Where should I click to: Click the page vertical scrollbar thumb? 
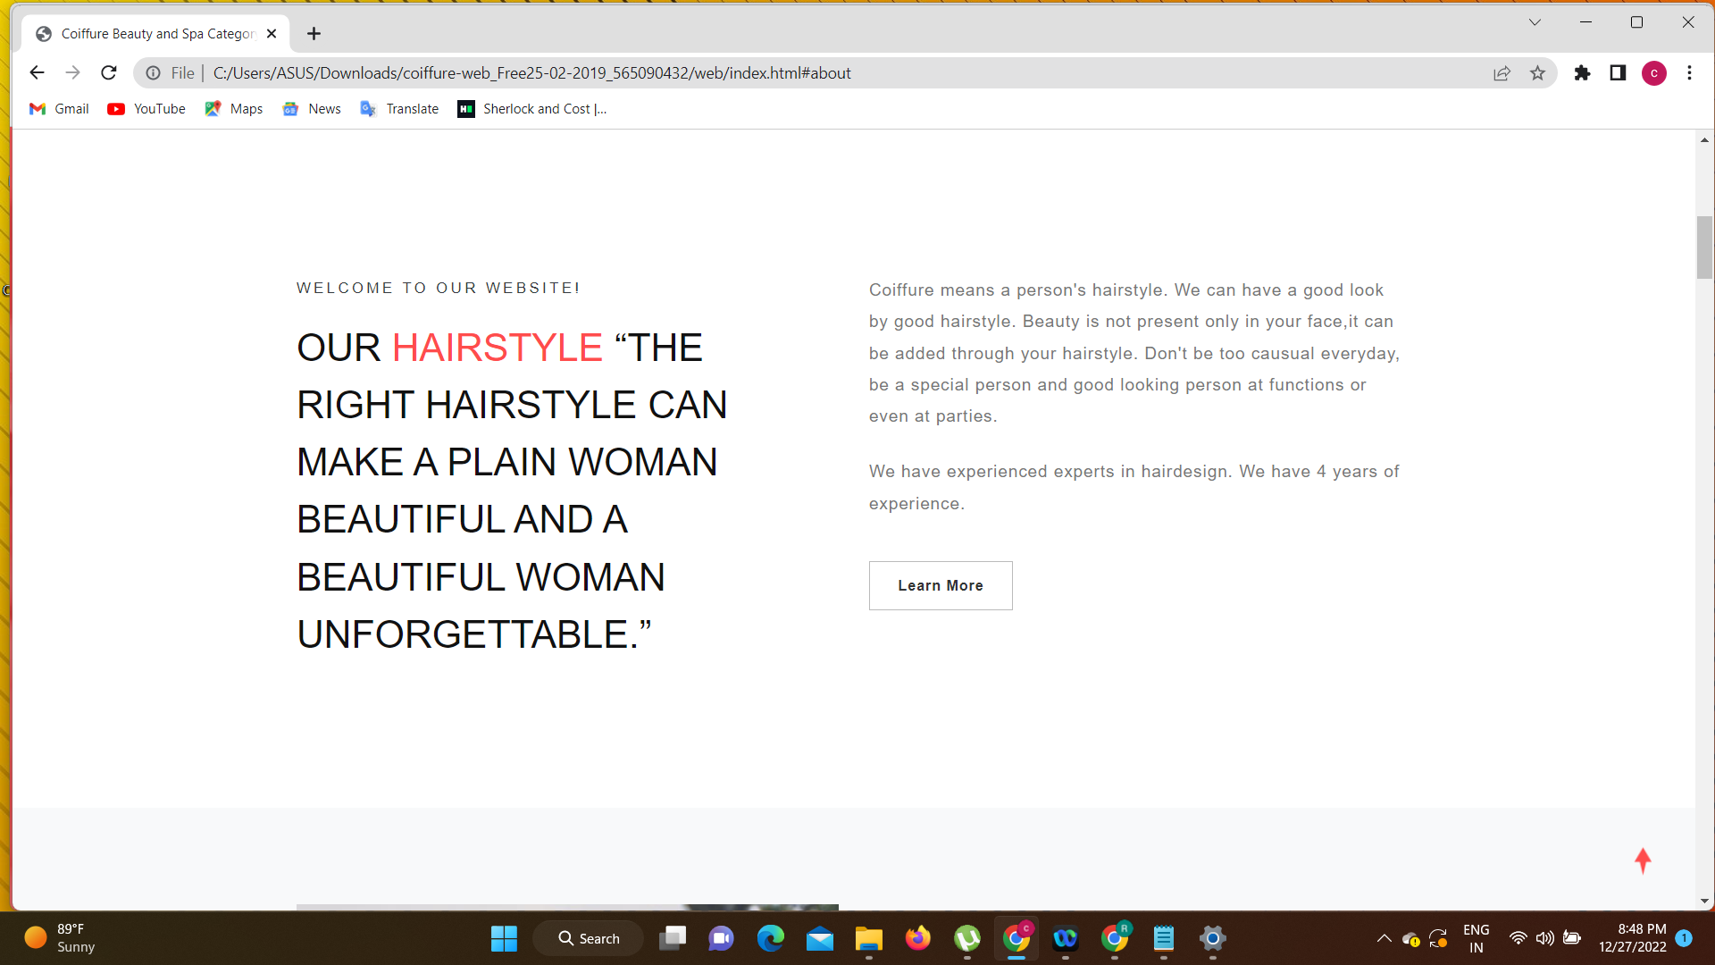point(1704,248)
